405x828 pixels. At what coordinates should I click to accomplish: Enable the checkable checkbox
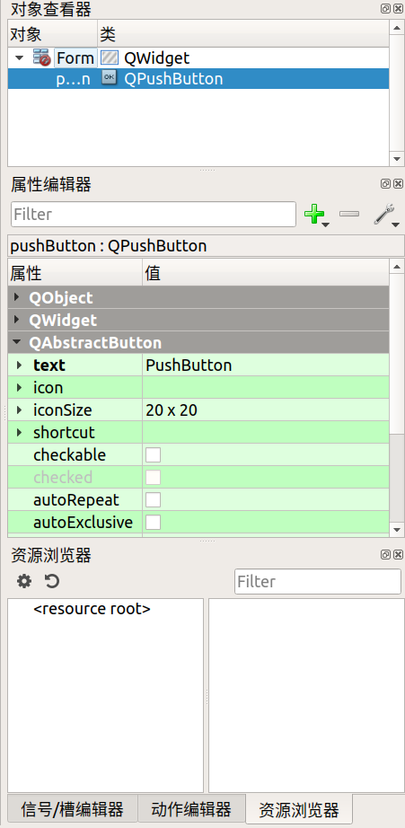pos(154,454)
